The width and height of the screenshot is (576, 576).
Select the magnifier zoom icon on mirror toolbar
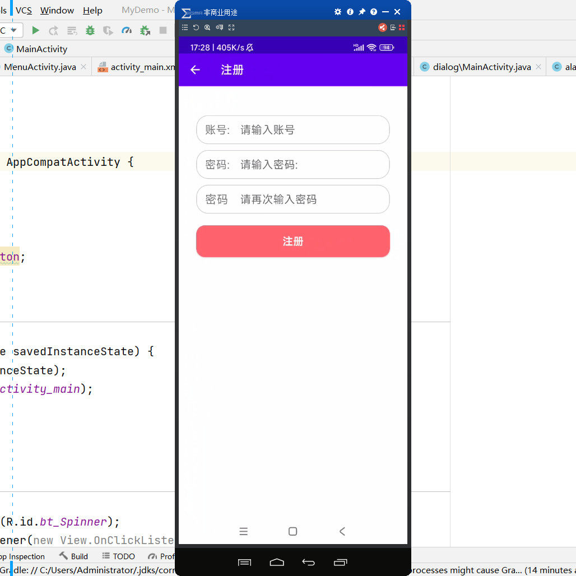pyautogui.click(x=207, y=27)
